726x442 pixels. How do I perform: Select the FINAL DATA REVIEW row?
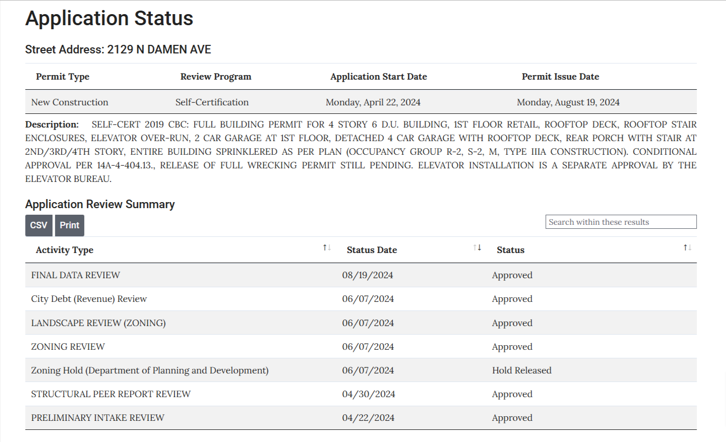[361, 275]
